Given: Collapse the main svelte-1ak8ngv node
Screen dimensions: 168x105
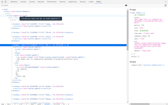Looking at the screenshot, I should (x=4, y=12).
